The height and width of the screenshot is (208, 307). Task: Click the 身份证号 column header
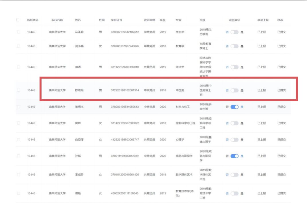[117, 20]
